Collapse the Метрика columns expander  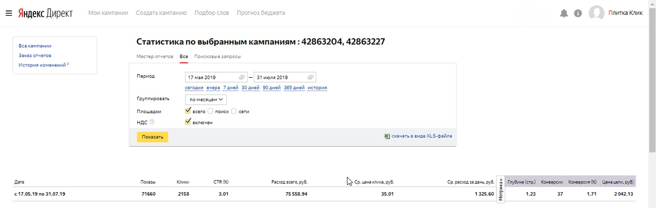[501, 189]
